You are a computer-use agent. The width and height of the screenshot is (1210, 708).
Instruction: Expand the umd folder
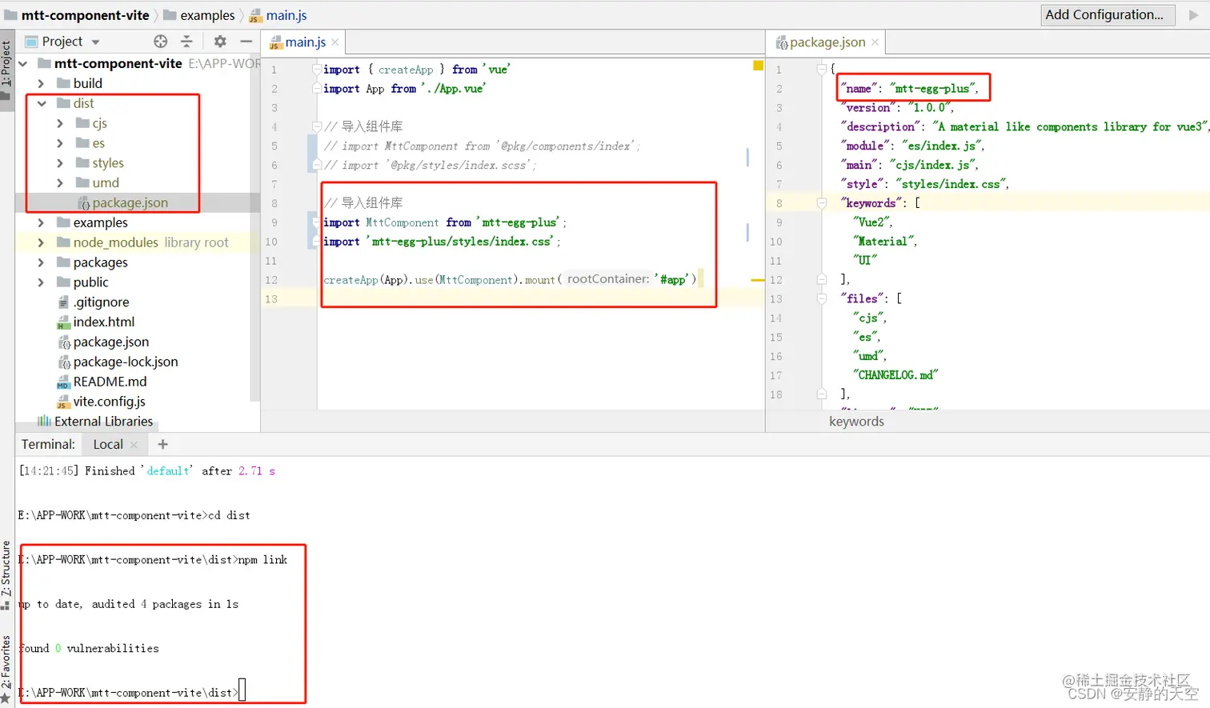60,182
